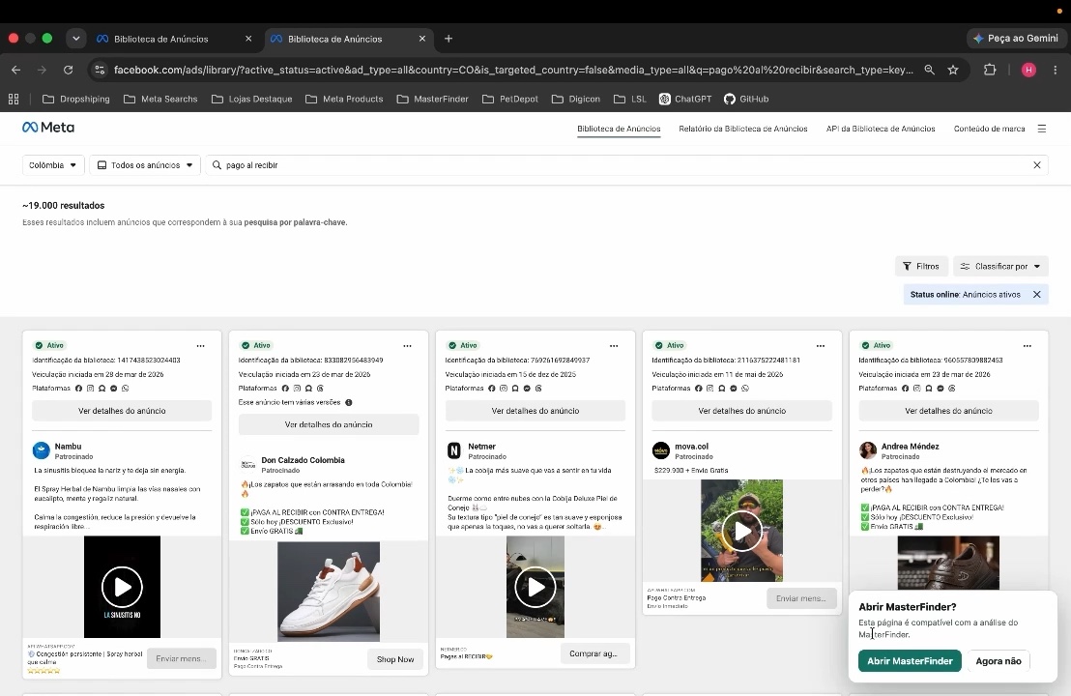
Task: Click the Peça ao Gemini button
Action: (1016, 39)
